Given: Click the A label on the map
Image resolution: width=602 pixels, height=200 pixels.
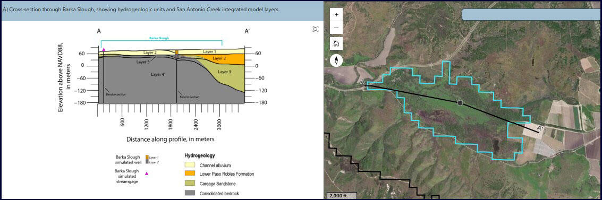Looking at the screenshot, I should click(363, 82).
